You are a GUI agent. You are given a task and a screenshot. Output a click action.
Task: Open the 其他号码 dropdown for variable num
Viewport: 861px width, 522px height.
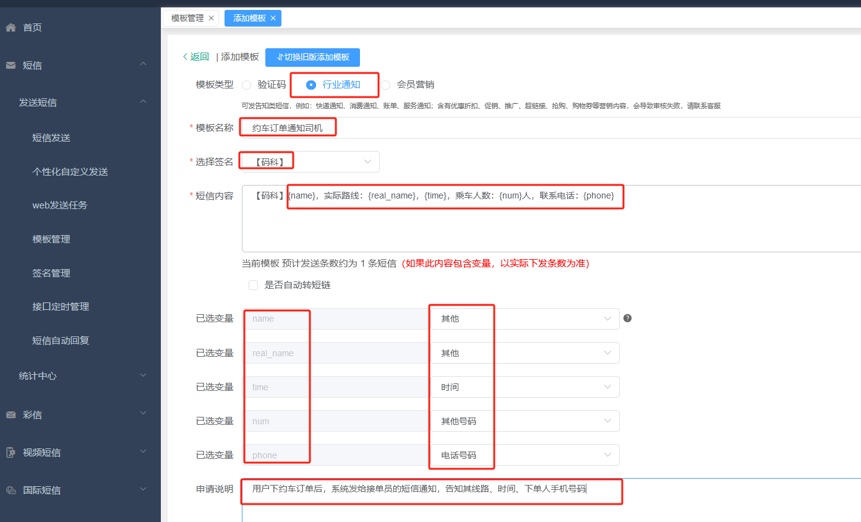point(525,421)
